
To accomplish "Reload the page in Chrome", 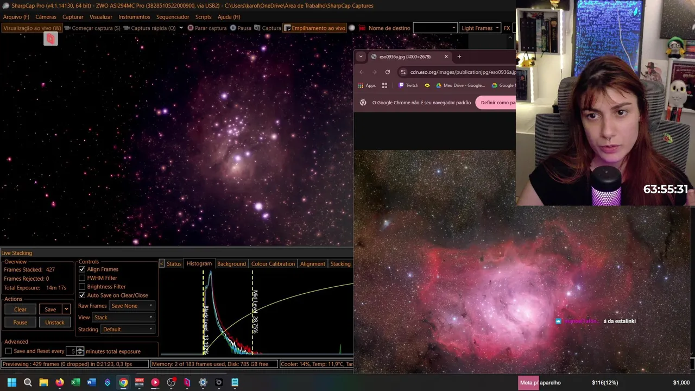I will [x=388, y=72].
